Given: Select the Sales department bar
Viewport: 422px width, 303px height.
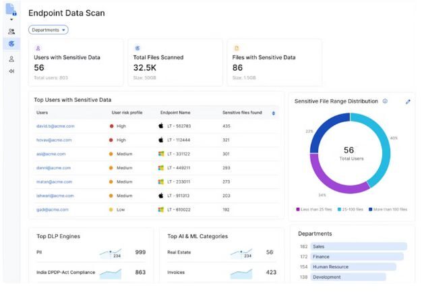Looking at the screenshot, I should pyautogui.click(x=359, y=246).
